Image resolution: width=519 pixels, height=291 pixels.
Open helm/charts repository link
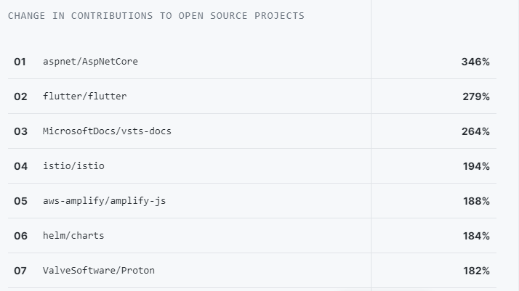point(73,236)
